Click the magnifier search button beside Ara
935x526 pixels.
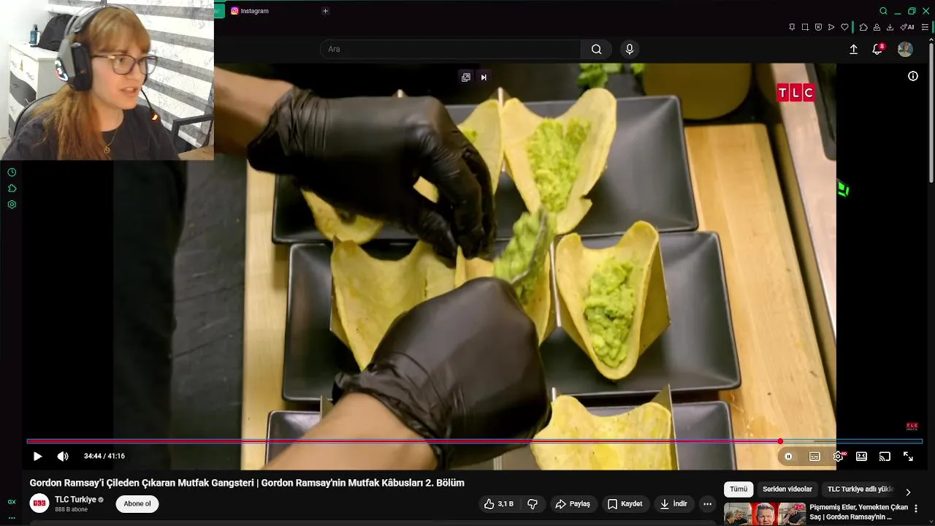coord(597,49)
